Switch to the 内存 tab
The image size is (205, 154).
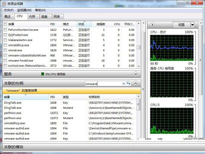[x=33, y=16]
